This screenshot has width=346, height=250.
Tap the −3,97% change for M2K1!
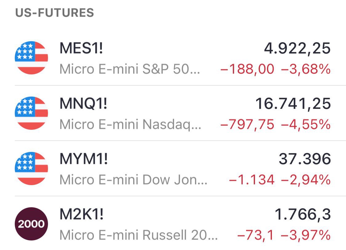point(306,236)
